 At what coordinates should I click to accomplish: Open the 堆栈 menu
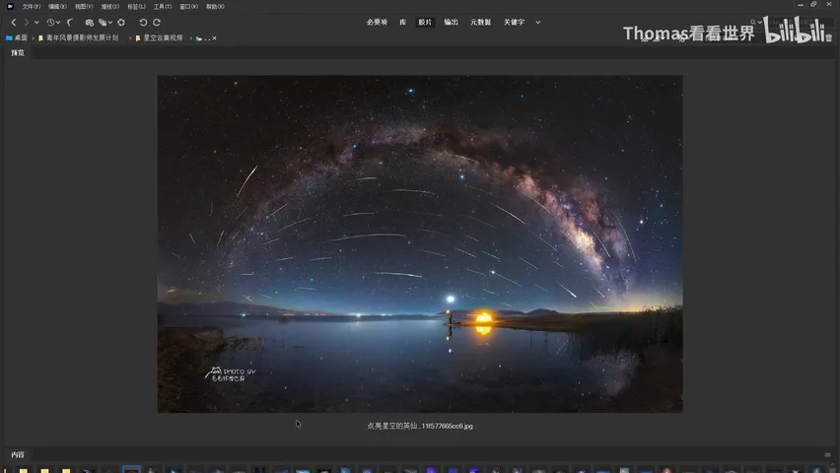tap(109, 7)
